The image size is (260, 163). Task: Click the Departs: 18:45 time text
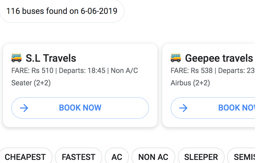click(82, 70)
